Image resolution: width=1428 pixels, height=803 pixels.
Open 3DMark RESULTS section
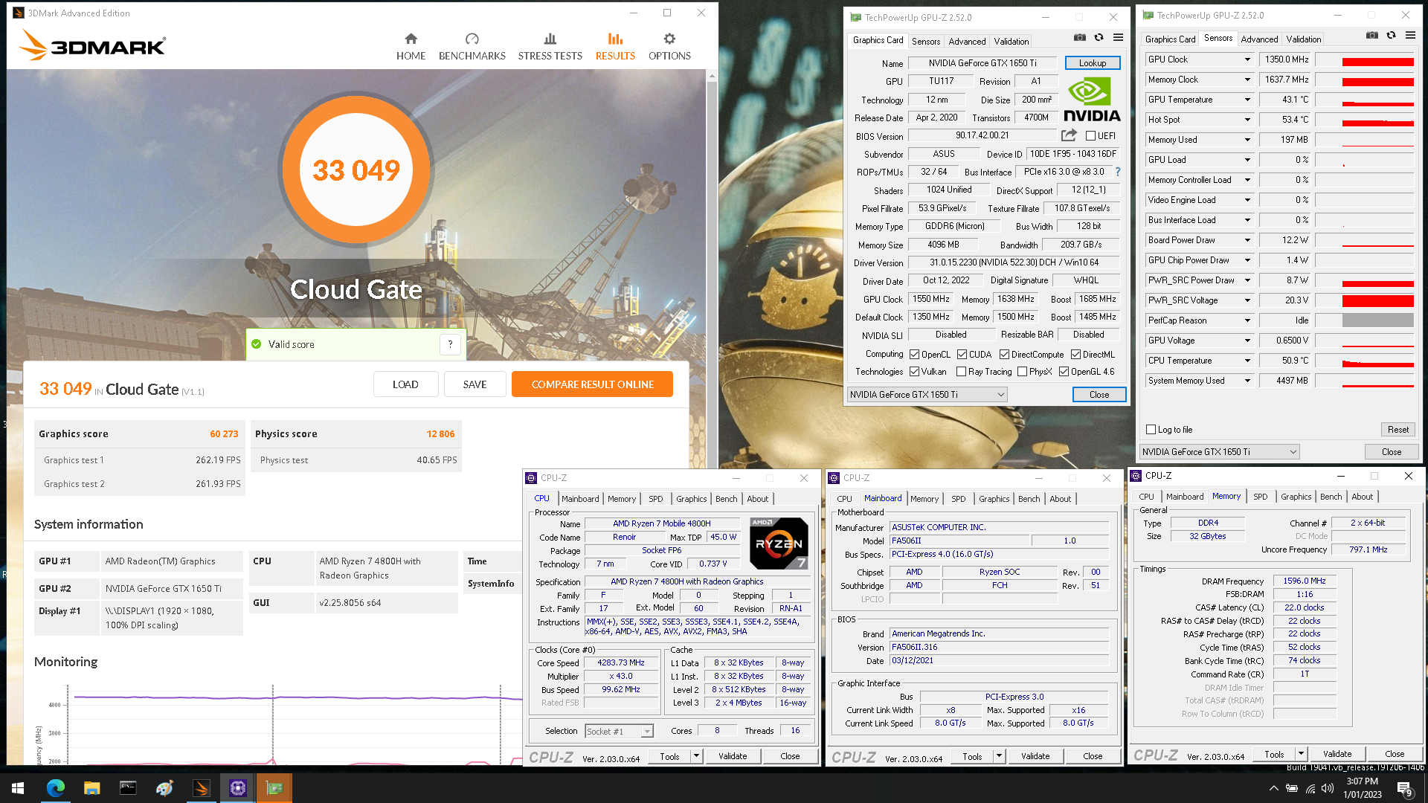point(615,47)
